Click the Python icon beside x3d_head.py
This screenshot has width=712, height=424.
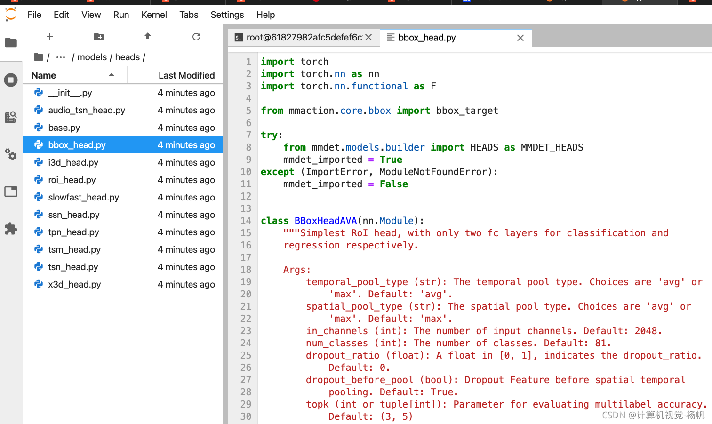click(39, 284)
